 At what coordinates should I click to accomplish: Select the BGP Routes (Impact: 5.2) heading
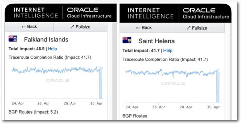[33, 112]
